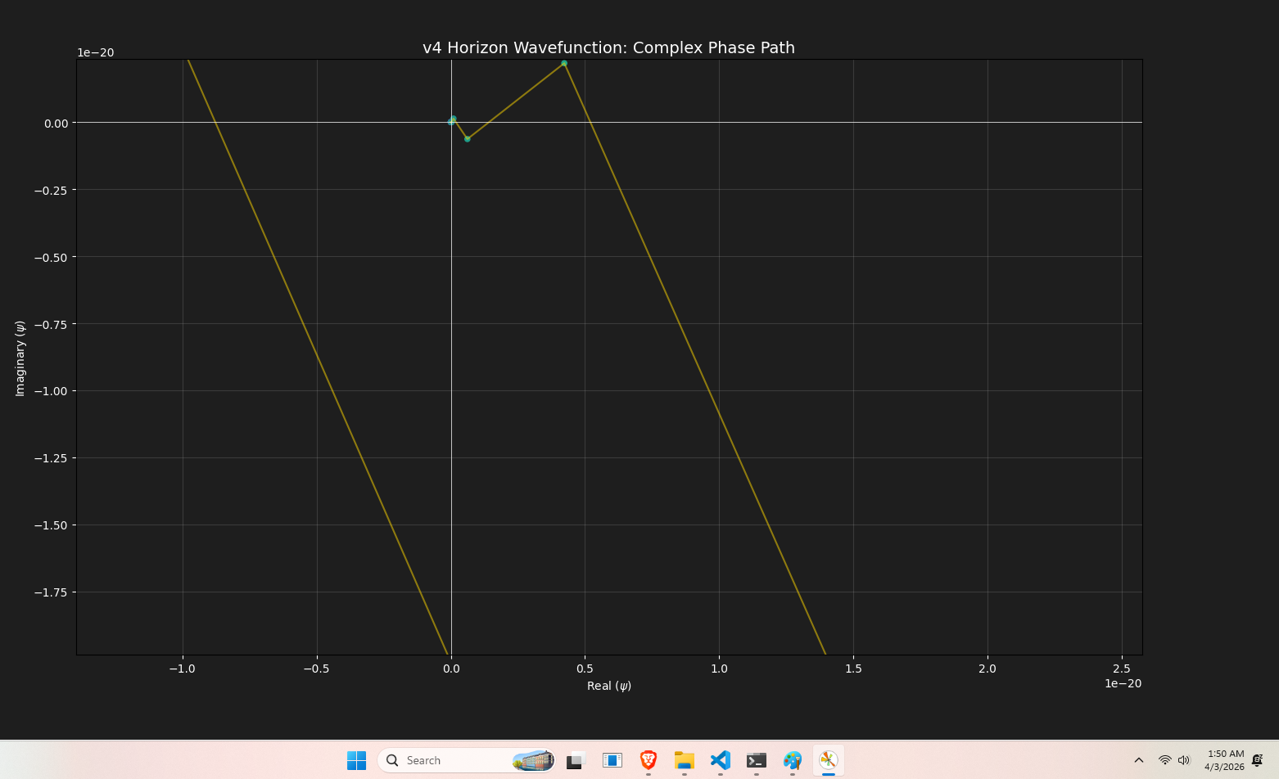The height and width of the screenshot is (779, 1279).
Task: Open the Terminal app in taskbar
Action: [756, 760]
